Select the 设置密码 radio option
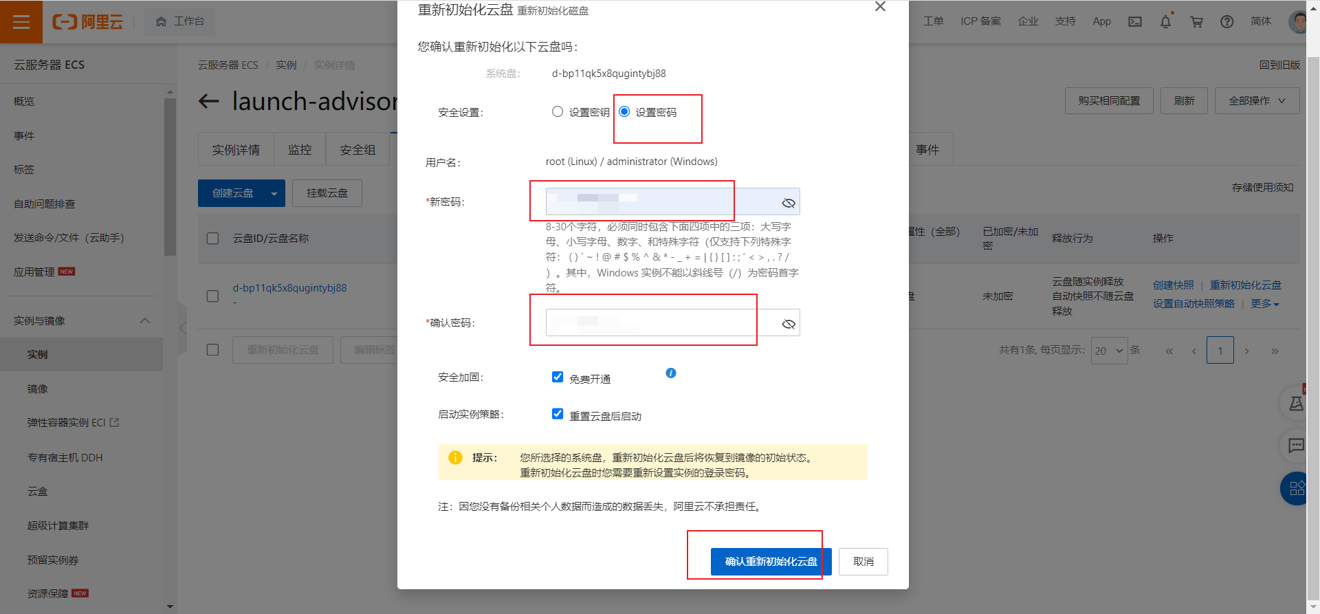The height and width of the screenshot is (614, 1320). 624,111
